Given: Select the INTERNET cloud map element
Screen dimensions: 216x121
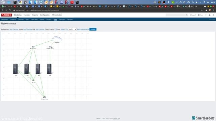Looking at the screenshot, I should pos(57,39).
